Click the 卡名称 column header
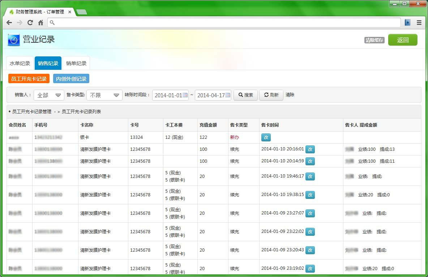This screenshot has height=277, width=428. tap(87, 125)
